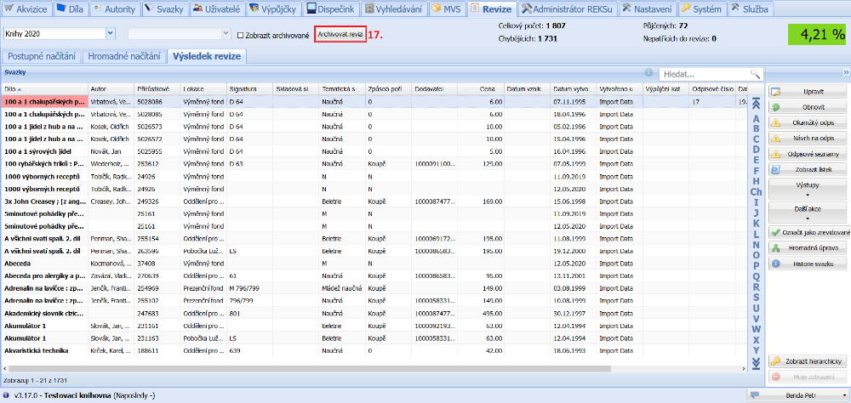Expand the Další akce dropdown button
Image resolution: width=851 pixels, height=403 pixels.
[808, 211]
